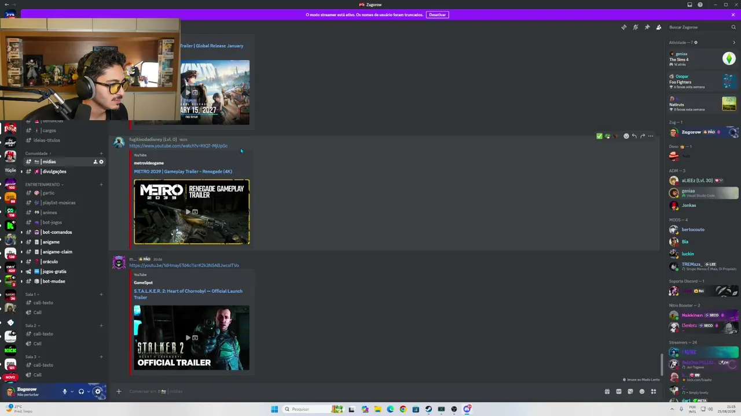This screenshot has width=741, height=416.
Task: Dismiss the streamer mode banner
Action: click(733, 14)
